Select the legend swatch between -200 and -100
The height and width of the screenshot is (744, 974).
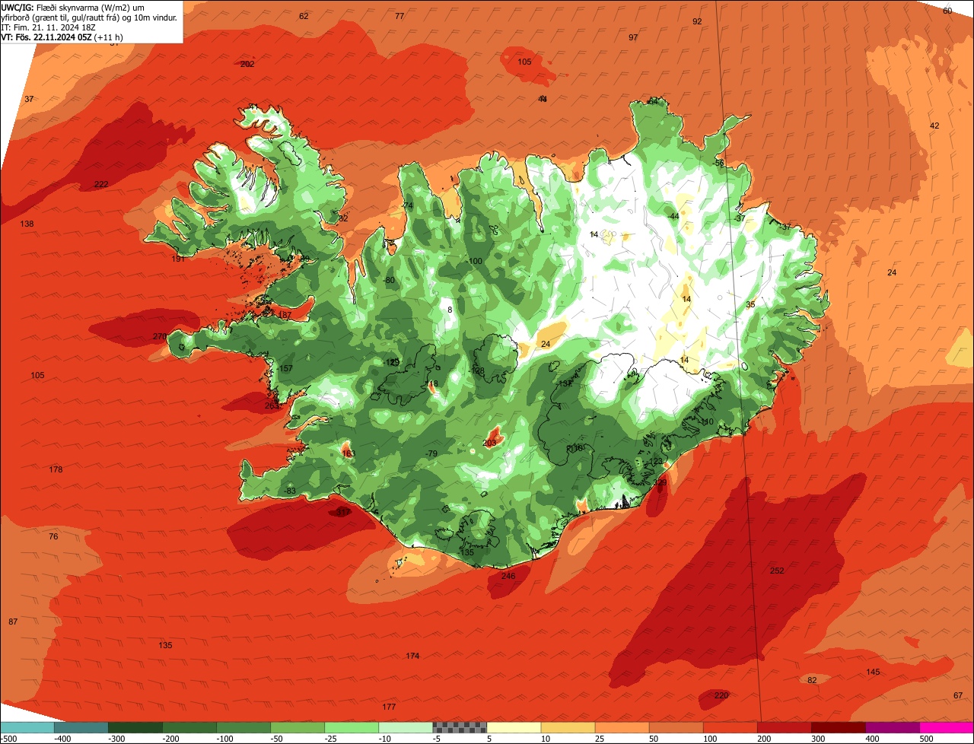pyautogui.click(x=189, y=727)
